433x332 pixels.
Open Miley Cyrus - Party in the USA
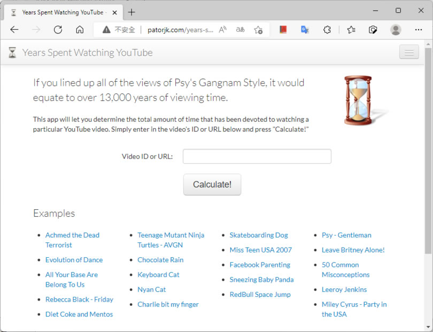pos(354,310)
